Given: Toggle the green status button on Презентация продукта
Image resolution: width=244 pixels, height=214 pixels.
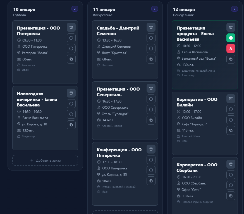Looking at the screenshot, I should 231,38.
